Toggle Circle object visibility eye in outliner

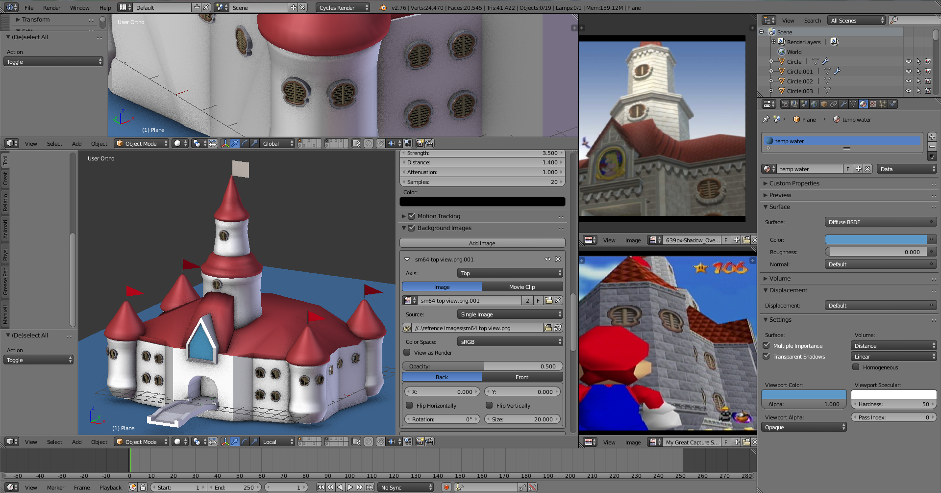908,61
